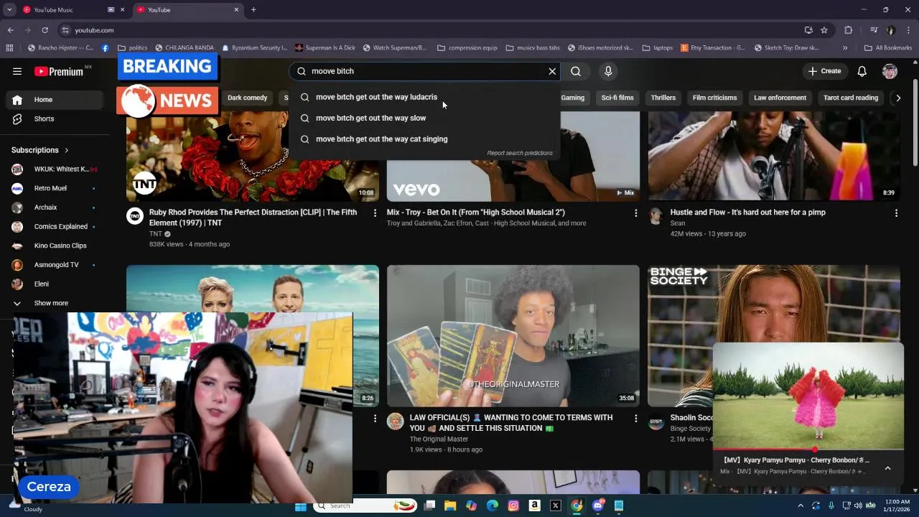Select suggestion 'move bitch get out the way slow'

(x=424, y=118)
